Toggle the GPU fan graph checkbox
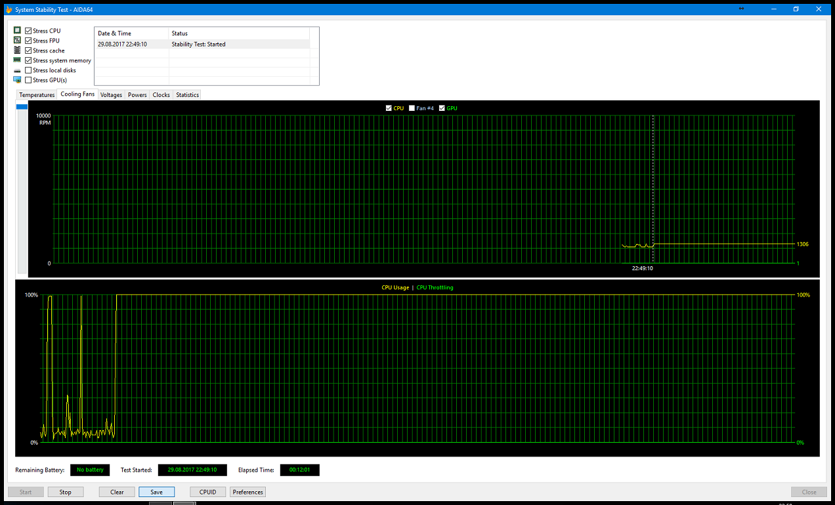Viewport: 835px width, 505px height. pyautogui.click(x=442, y=108)
